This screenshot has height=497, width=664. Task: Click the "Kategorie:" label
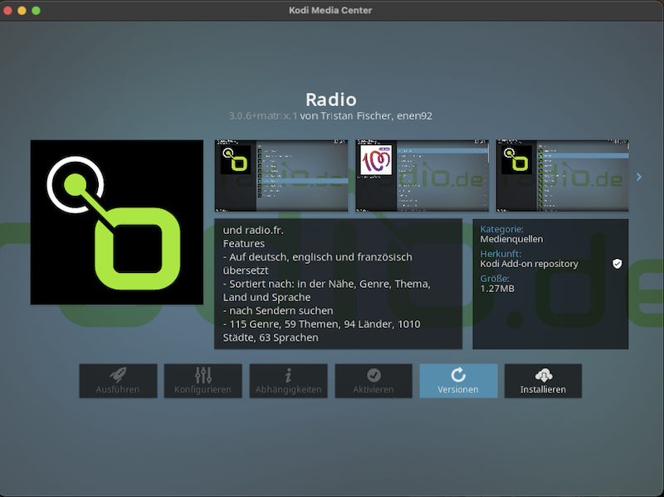pos(501,229)
